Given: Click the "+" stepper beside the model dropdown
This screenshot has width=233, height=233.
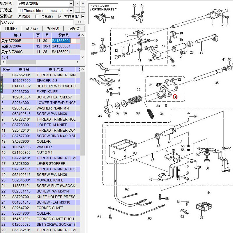Looking at the screenshot, I should (83, 3).
